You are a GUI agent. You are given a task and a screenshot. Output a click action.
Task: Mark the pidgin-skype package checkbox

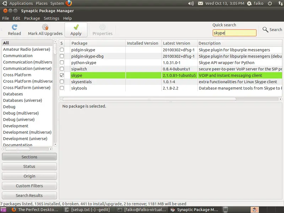62,50
